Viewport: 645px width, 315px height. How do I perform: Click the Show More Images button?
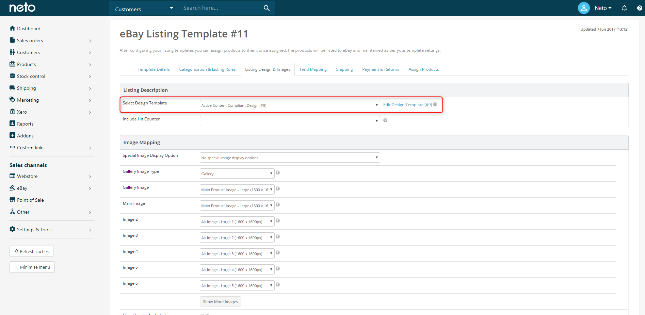220,301
